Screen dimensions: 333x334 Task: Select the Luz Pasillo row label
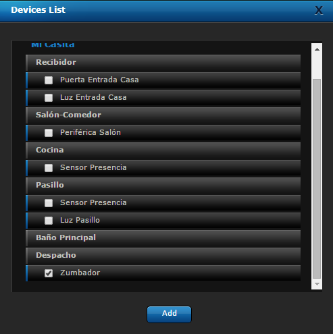click(80, 220)
